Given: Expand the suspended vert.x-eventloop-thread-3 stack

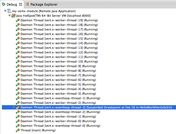Looking at the screenshot, I should click(14, 107).
